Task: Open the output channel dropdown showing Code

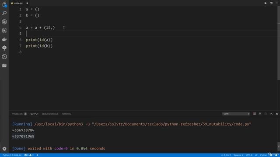Action: (236, 114)
